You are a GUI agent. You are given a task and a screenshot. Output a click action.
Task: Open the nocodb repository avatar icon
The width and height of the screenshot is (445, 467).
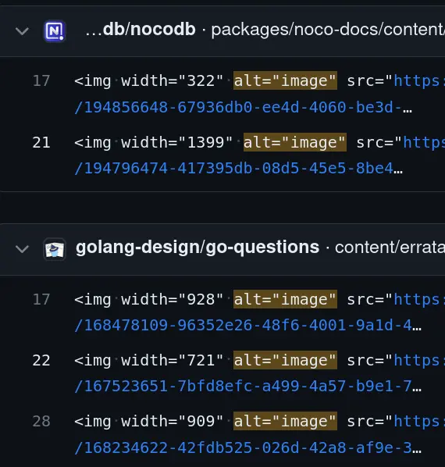[x=55, y=30]
